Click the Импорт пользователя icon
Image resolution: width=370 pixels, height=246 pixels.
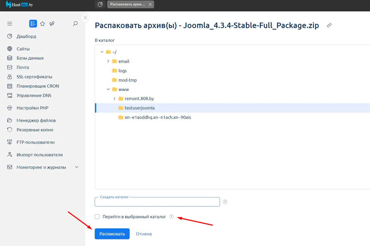(x=10, y=155)
